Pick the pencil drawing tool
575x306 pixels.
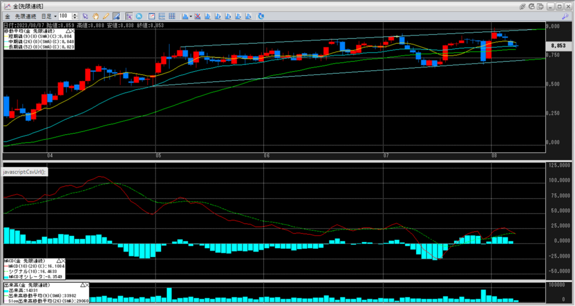(106, 16)
